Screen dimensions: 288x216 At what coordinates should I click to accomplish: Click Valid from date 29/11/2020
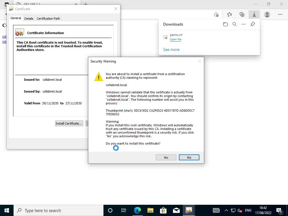[x=50, y=103]
